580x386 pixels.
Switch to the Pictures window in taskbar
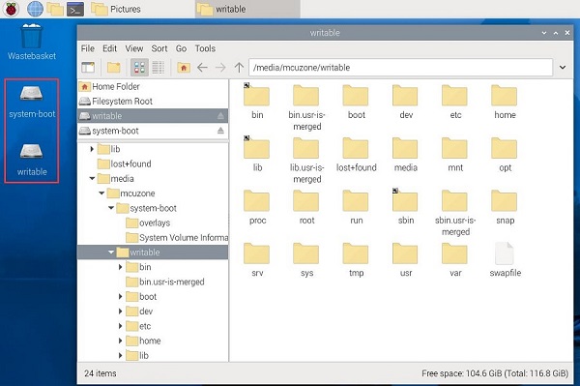[116, 9]
